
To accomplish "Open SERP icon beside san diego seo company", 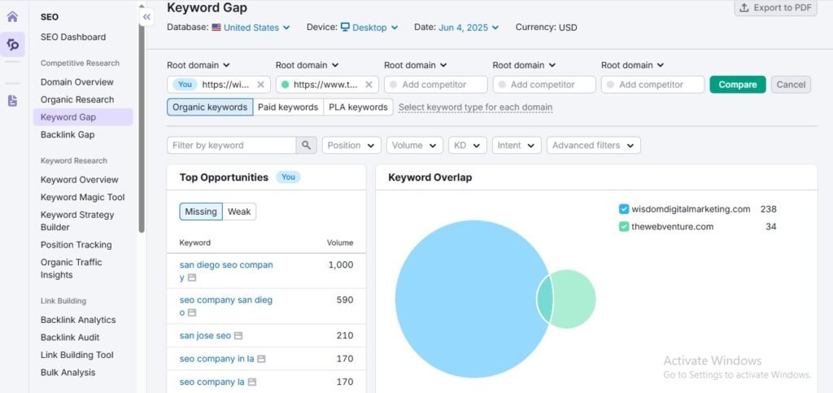I will point(192,277).
